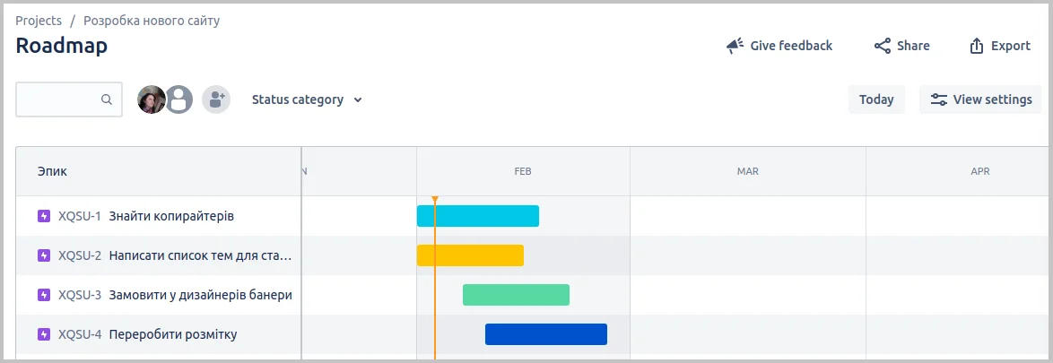
Task: Open the Projects breadcrumb link
Action: [39, 21]
